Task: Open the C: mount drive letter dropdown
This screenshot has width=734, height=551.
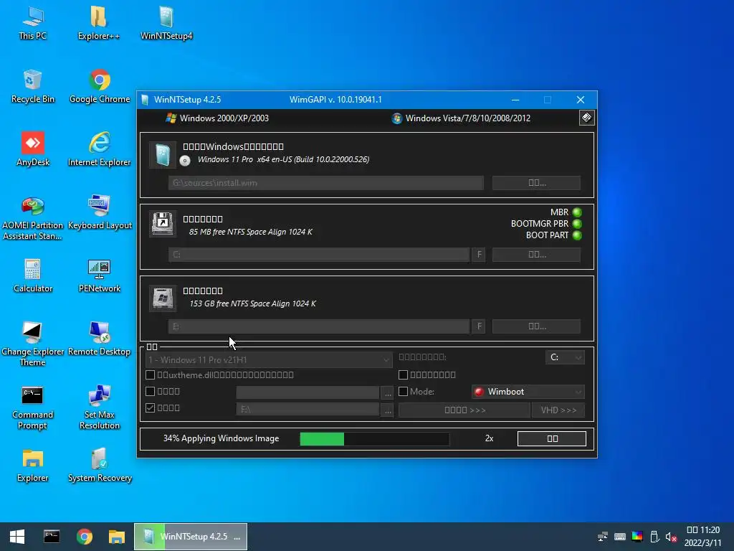Action: (565, 357)
